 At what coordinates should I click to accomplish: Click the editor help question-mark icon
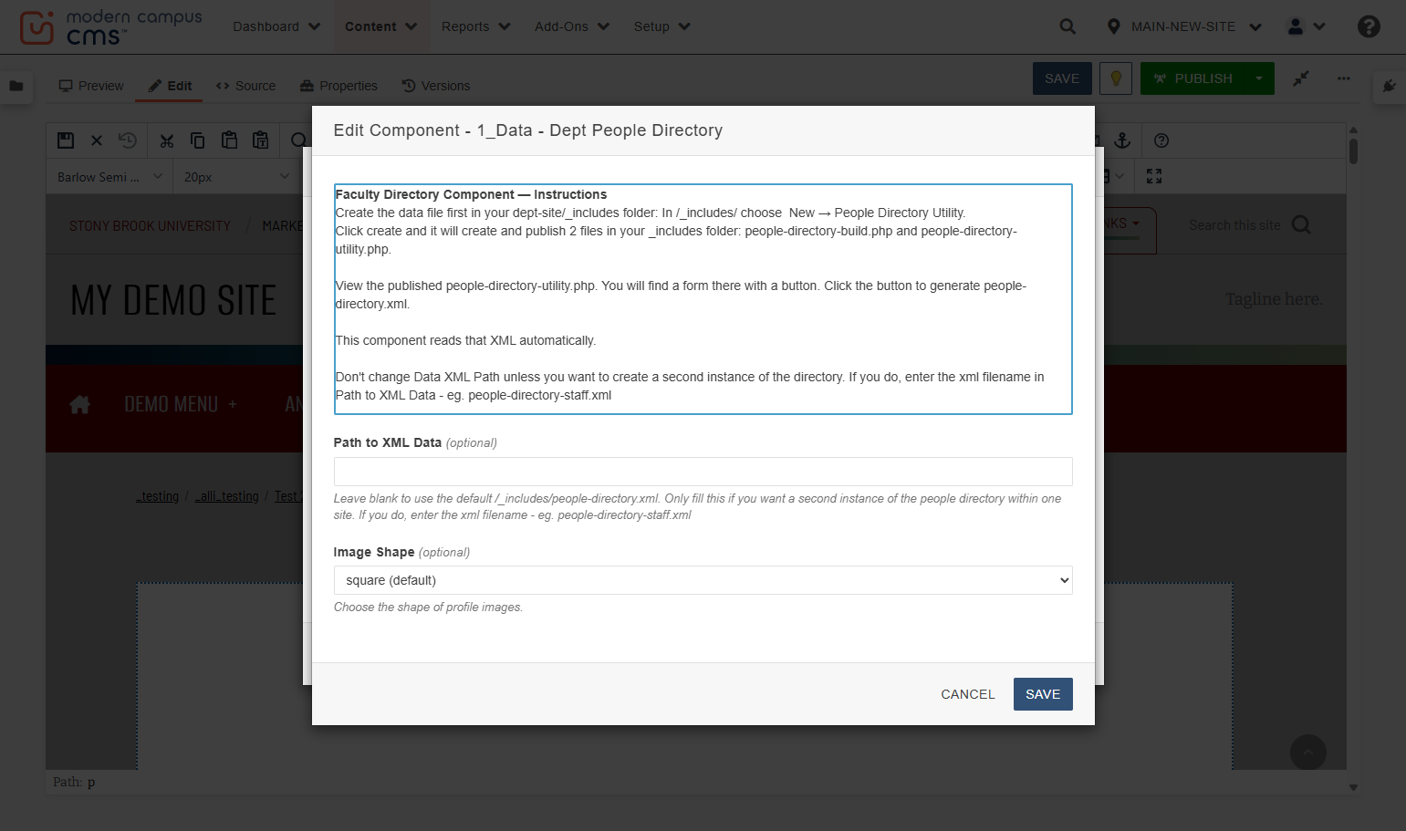(1161, 140)
